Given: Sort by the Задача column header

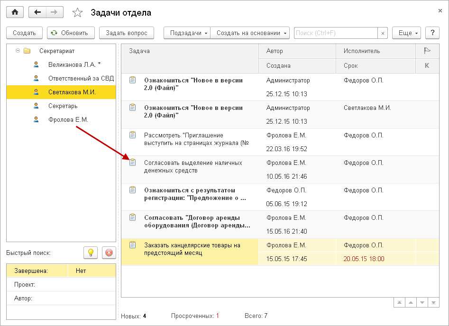Looking at the screenshot, I should click(190, 58).
